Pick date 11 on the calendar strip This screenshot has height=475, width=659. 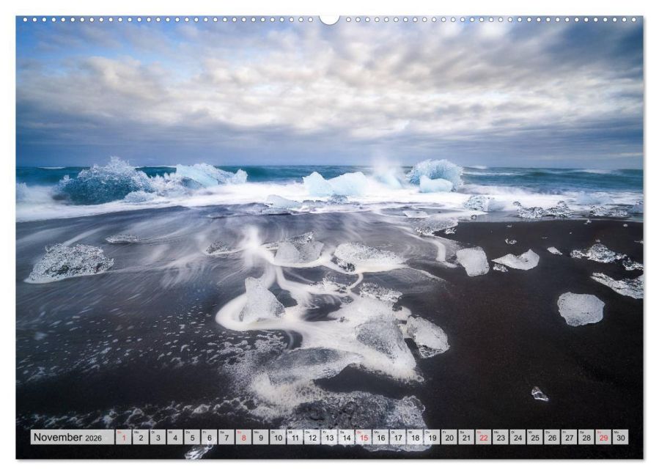tap(295, 438)
